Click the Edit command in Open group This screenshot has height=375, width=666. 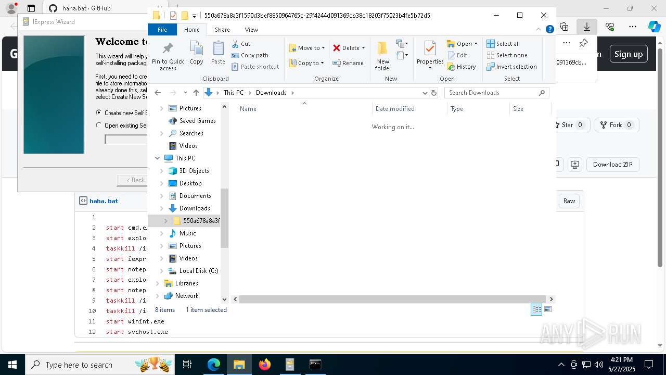click(457, 55)
